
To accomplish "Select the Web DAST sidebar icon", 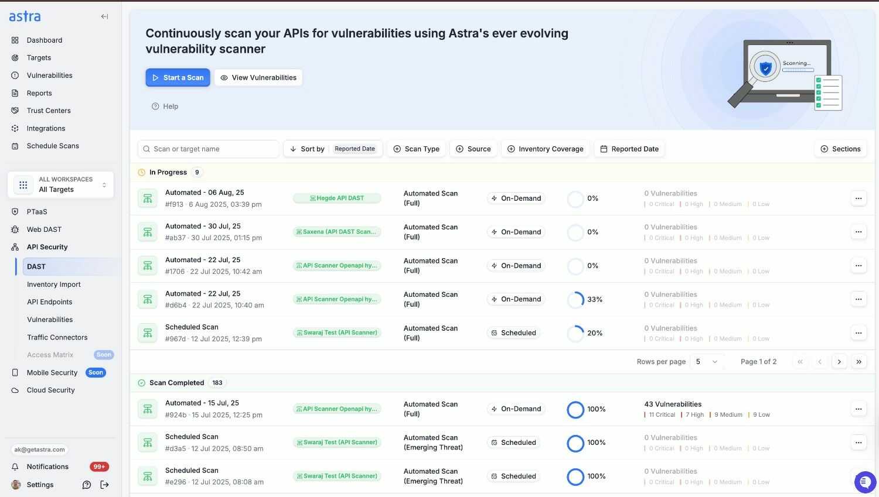I will [14, 229].
